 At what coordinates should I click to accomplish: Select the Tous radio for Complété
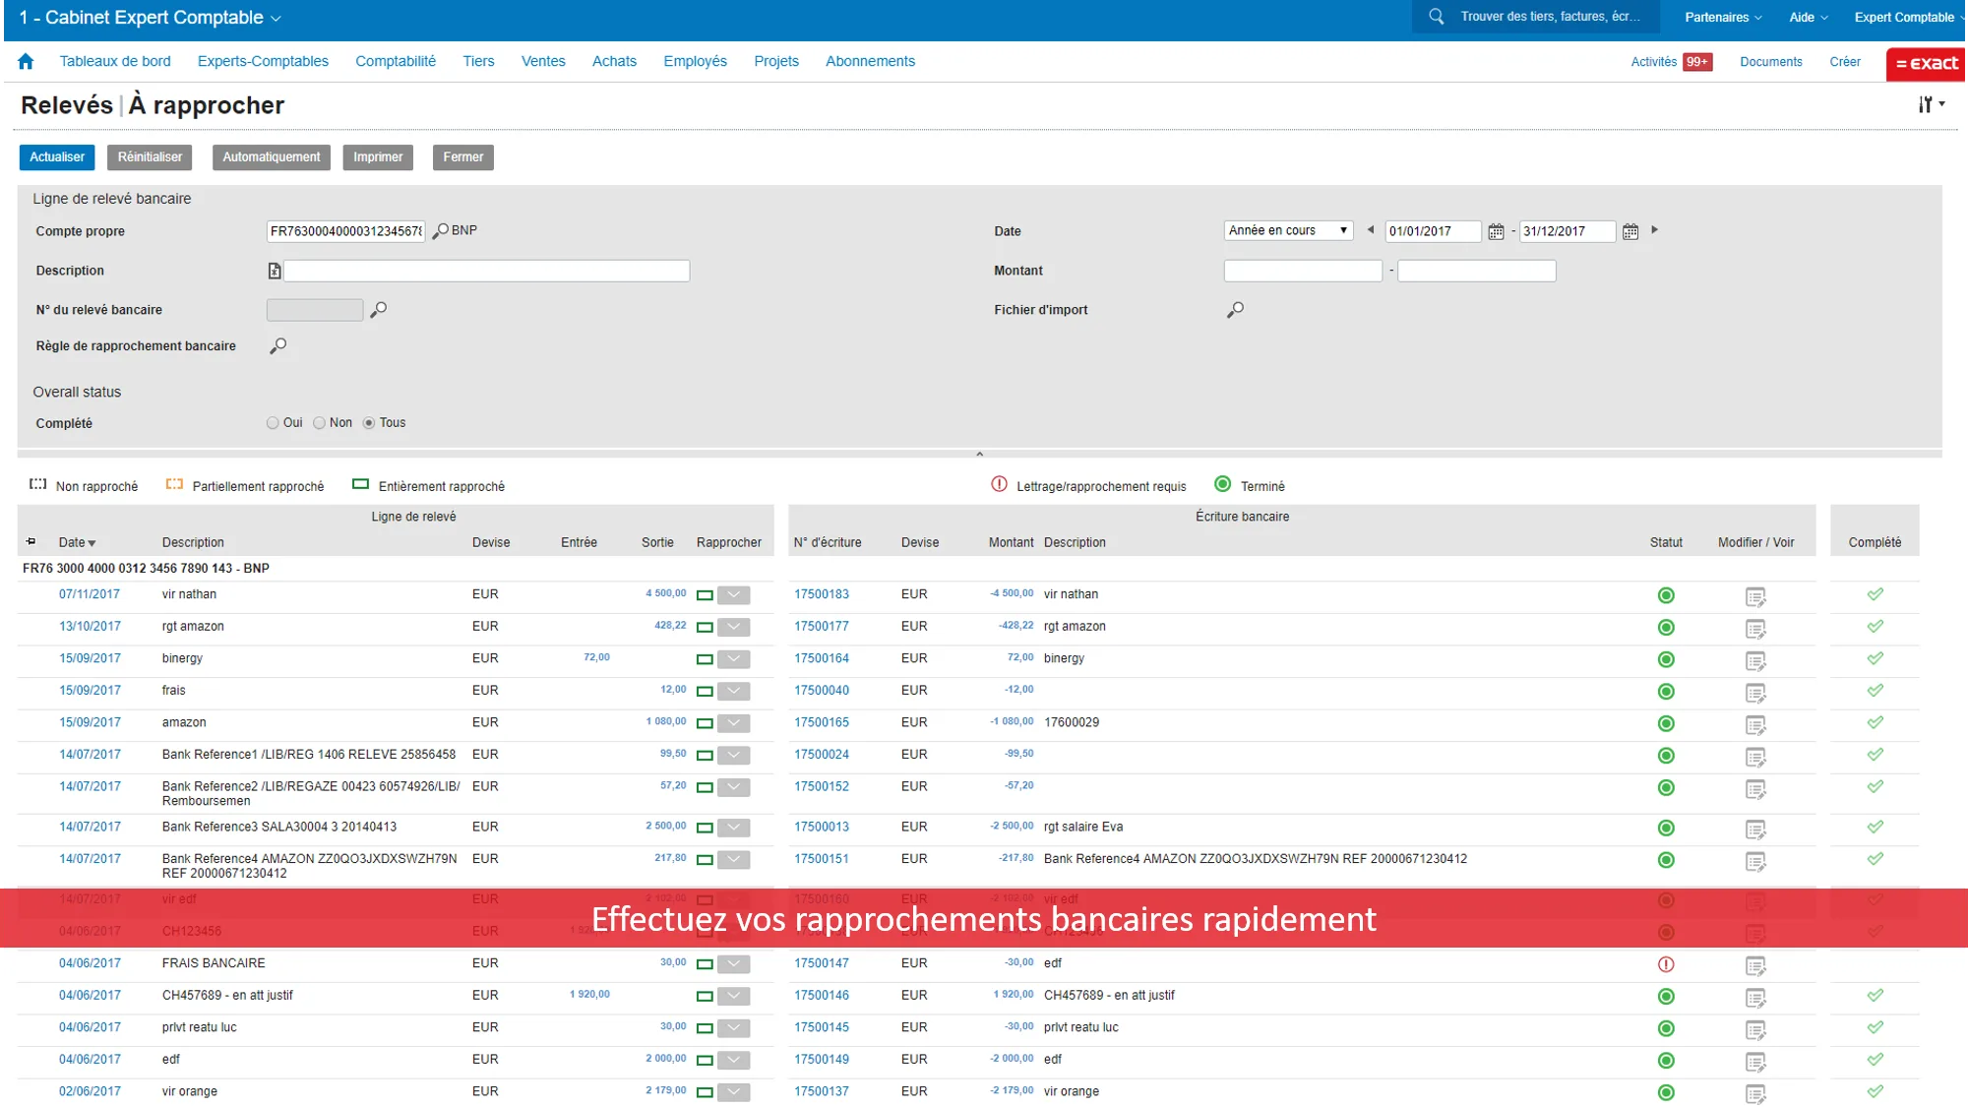[369, 423]
